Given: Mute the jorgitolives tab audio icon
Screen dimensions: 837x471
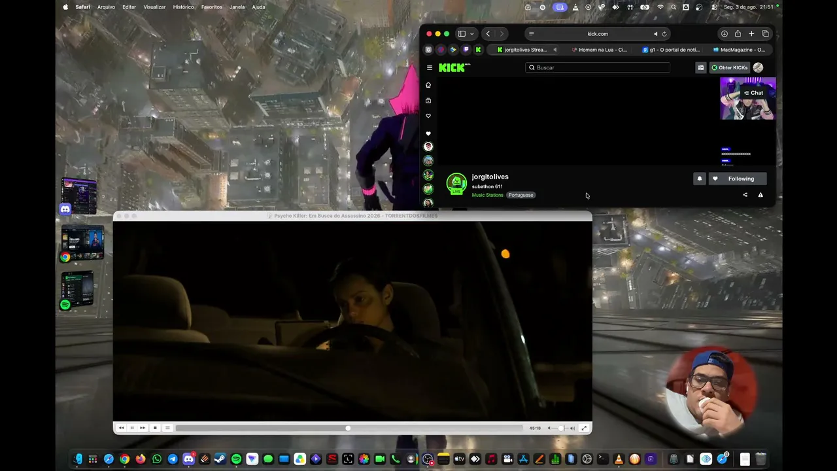Looking at the screenshot, I should [555, 50].
